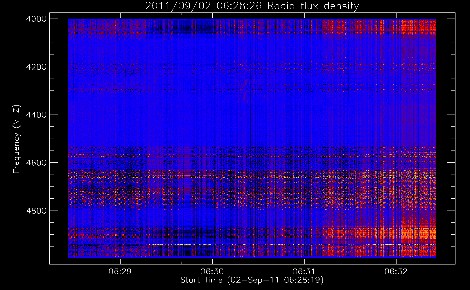Select the 4800 frequency tick label
Viewport: 470px width, 290px height.
36,211
